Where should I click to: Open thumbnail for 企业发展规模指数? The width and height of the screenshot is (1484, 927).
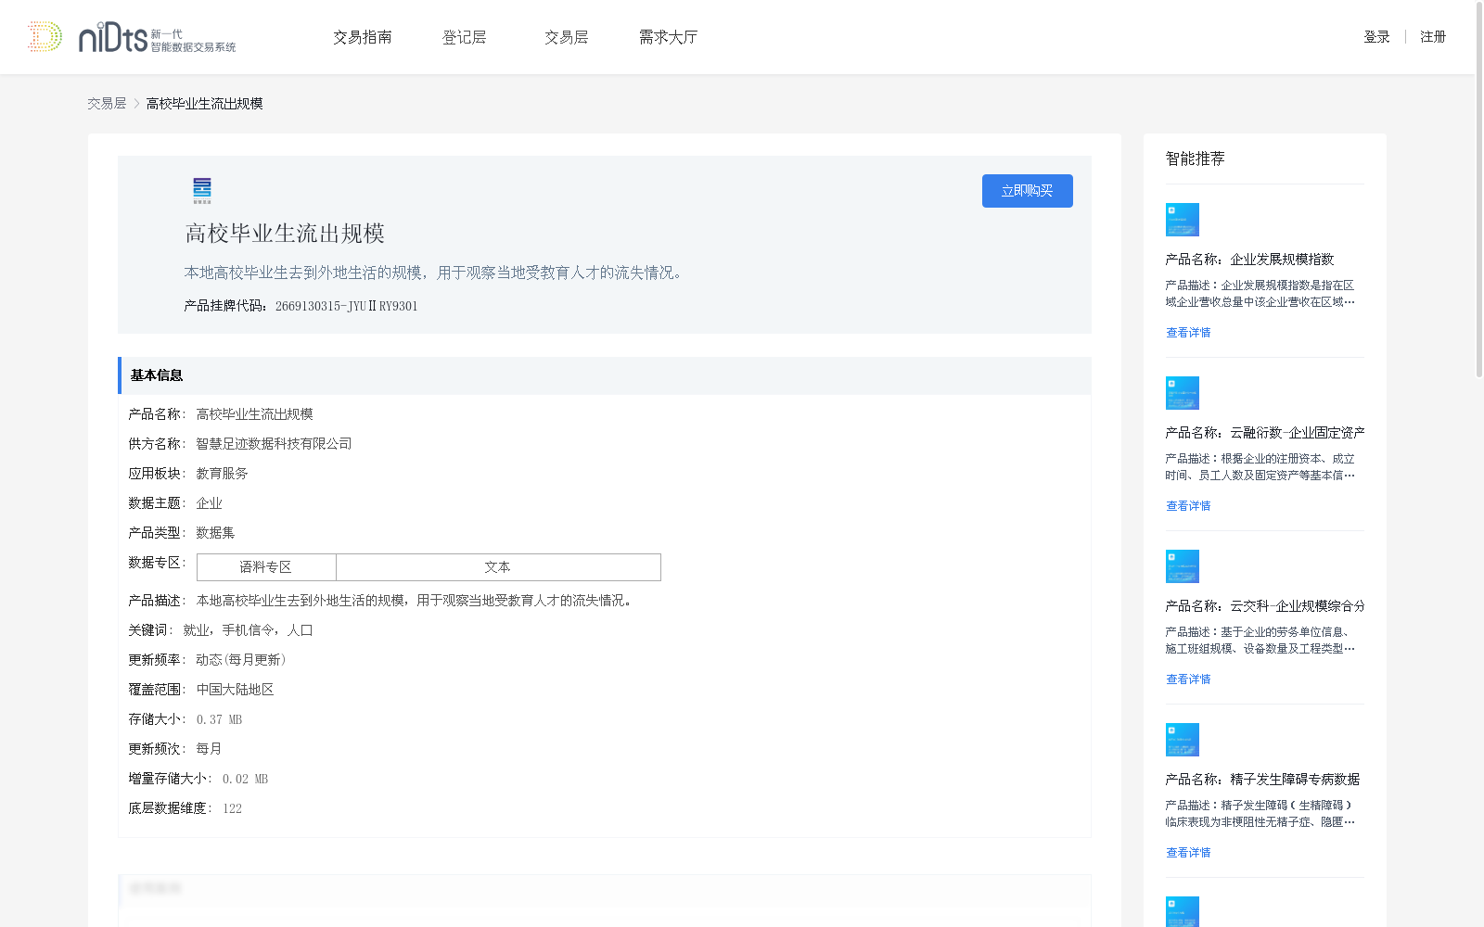tap(1183, 220)
